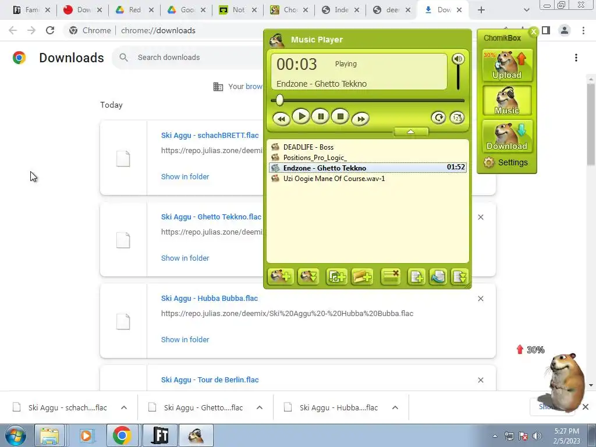Viewport: 596px width, 447px height.
Task: Skip to previous track
Action: (281, 119)
